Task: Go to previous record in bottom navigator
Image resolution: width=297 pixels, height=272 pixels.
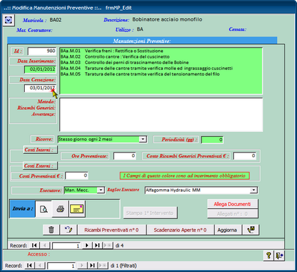Action: [x=40, y=266]
